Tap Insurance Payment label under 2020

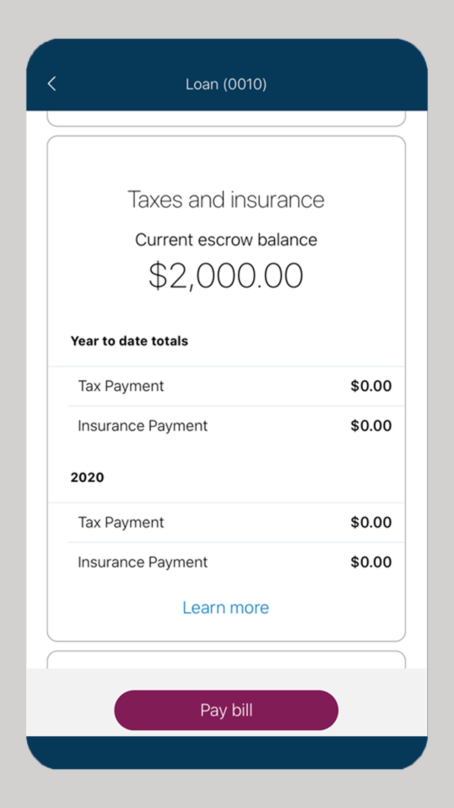[x=143, y=562]
